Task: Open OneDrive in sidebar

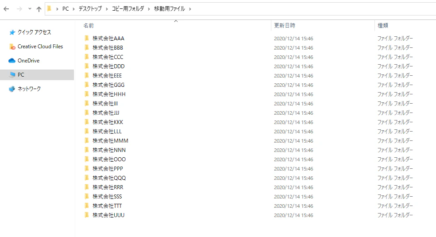Action: coord(28,61)
